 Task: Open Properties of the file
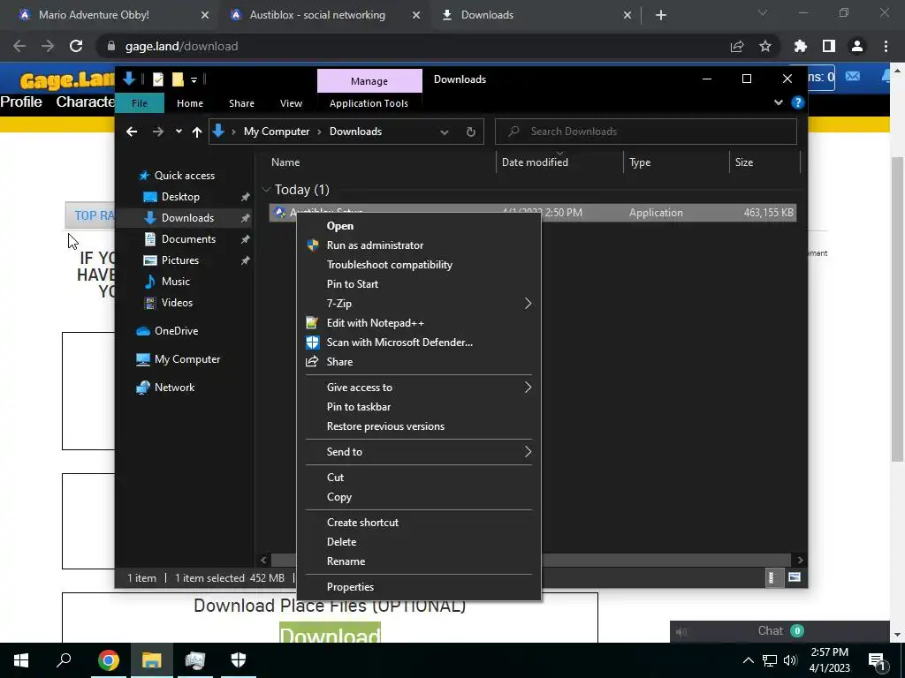tap(418, 587)
